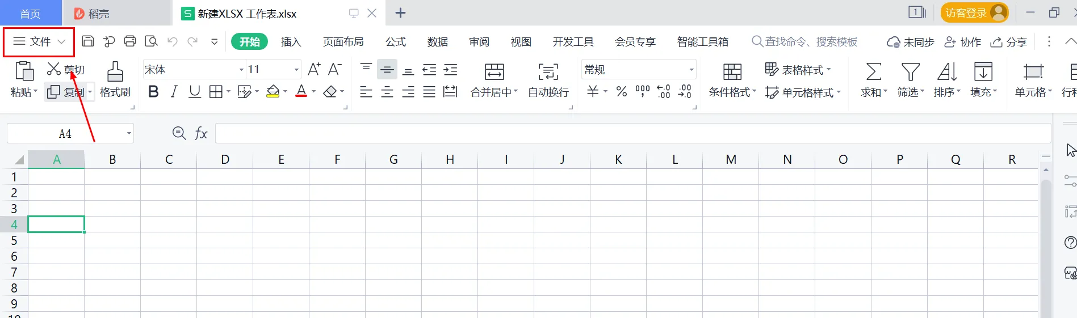1077x318 pixels.
Task: Increase decimal places icon
Action: pyautogui.click(x=664, y=92)
